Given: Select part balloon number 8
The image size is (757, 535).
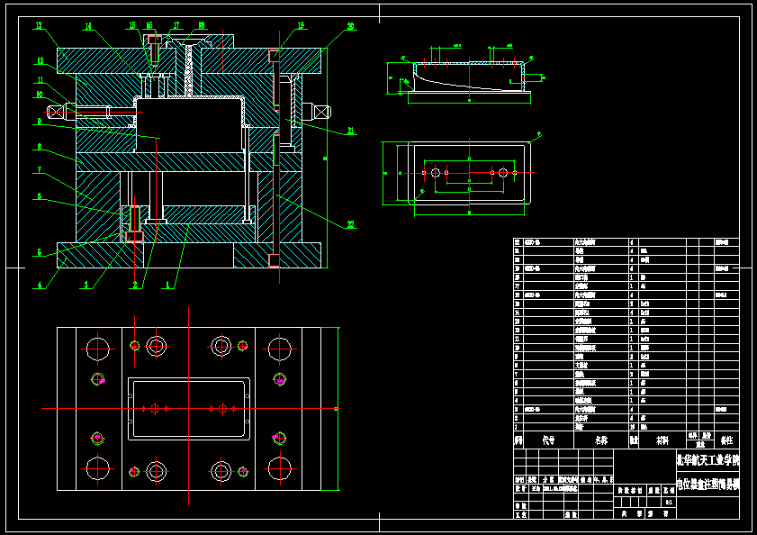Looking at the screenshot, I should click(x=40, y=147).
